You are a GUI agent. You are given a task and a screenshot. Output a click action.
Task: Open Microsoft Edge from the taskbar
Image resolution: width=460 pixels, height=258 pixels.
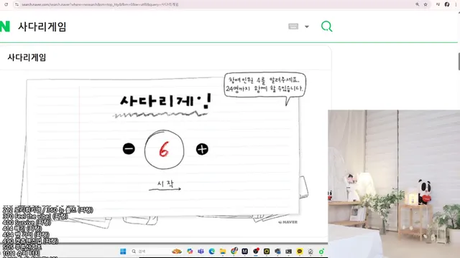point(212,252)
